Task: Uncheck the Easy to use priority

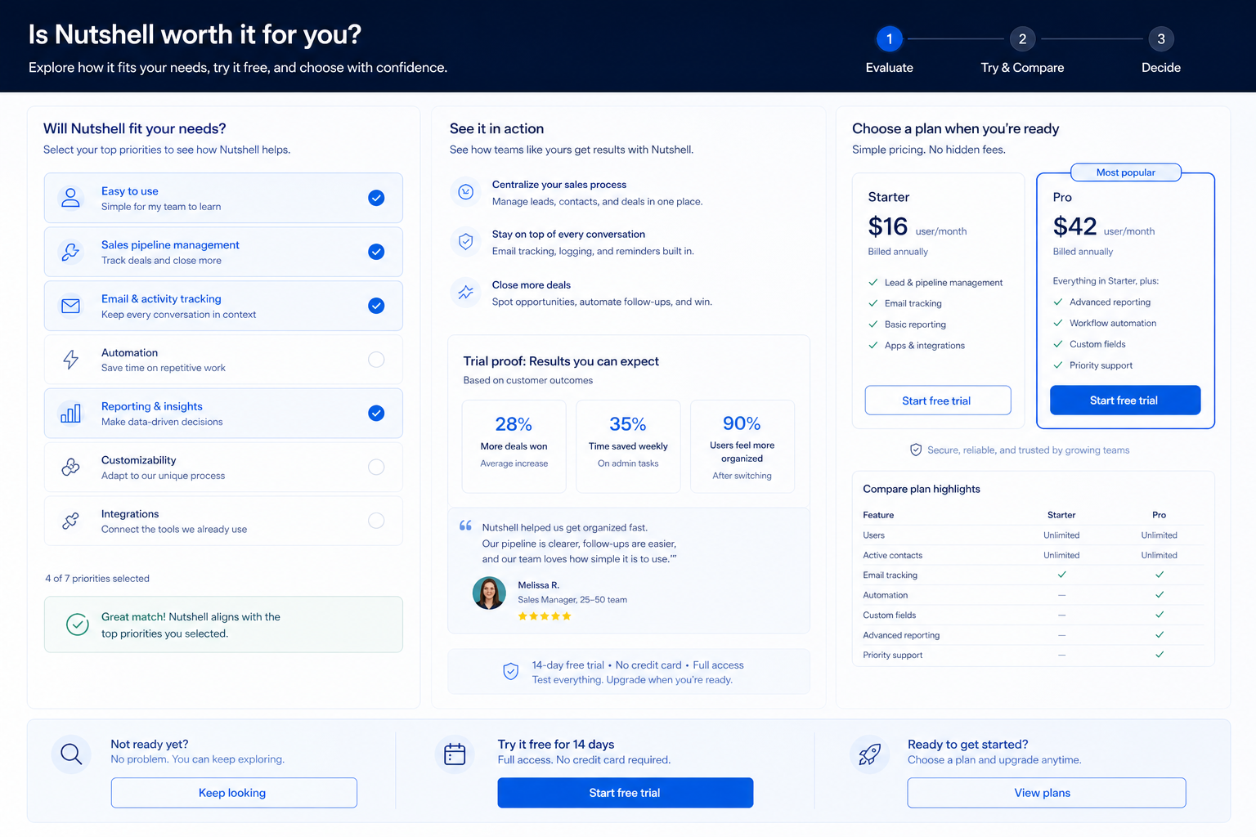Action: 376,198
